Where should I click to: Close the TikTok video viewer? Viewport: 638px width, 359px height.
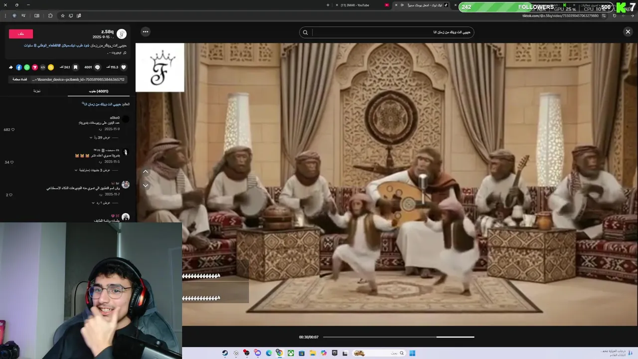pos(628,31)
